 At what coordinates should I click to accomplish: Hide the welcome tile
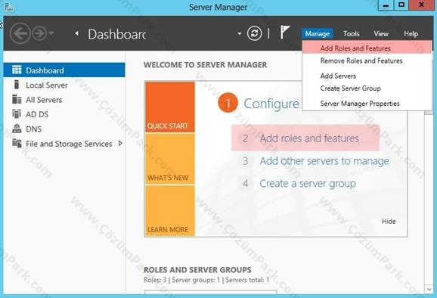tap(389, 221)
